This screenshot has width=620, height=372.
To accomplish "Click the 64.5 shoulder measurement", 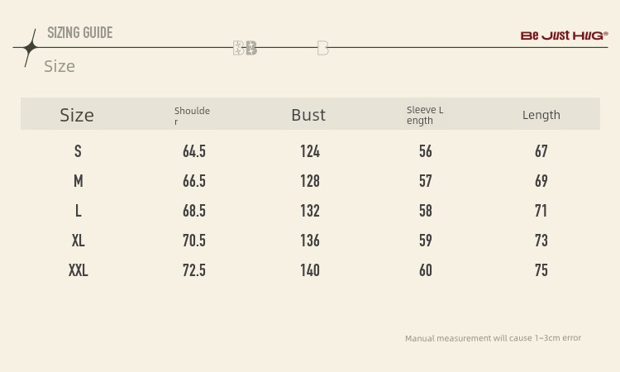I will coord(194,151).
